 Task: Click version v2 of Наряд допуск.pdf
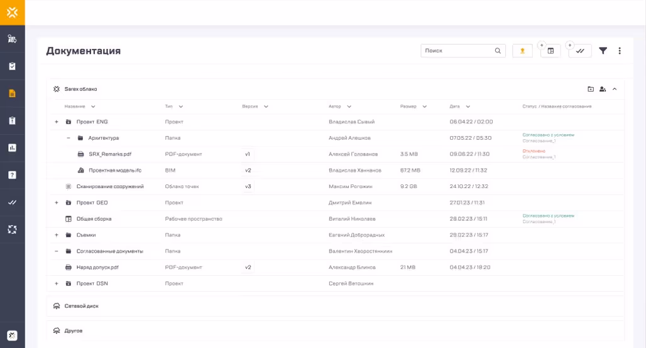[248, 267]
